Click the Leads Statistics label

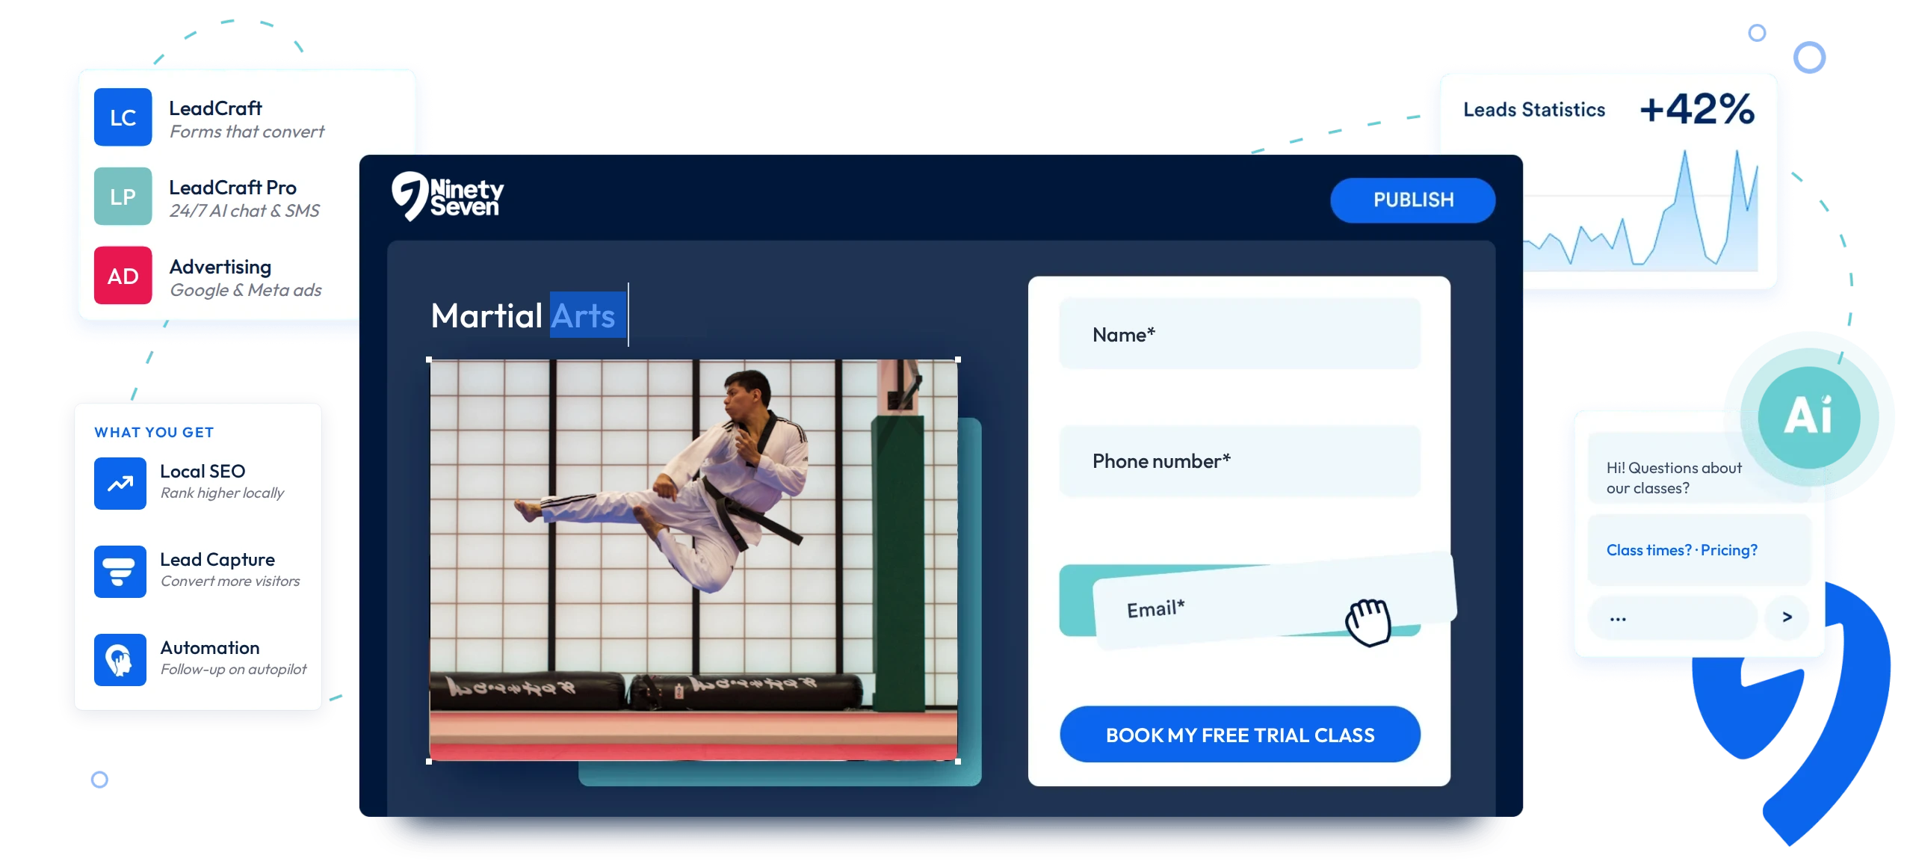(x=1534, y=110)
